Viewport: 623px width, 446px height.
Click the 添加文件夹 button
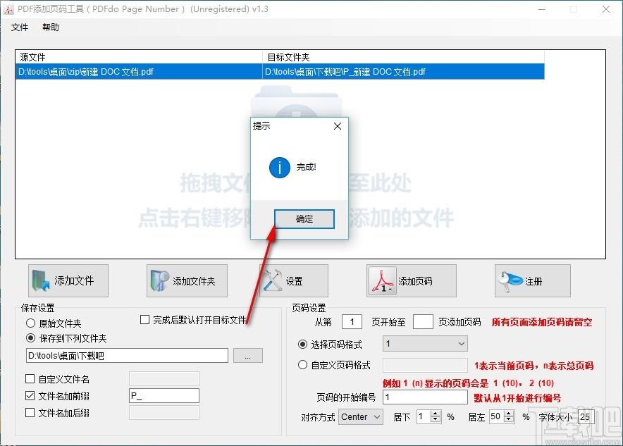click(x=187, y=281)
